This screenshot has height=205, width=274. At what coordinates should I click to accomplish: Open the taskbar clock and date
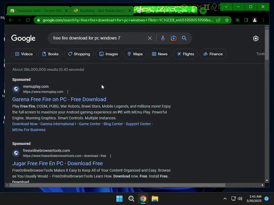[254, 199]
